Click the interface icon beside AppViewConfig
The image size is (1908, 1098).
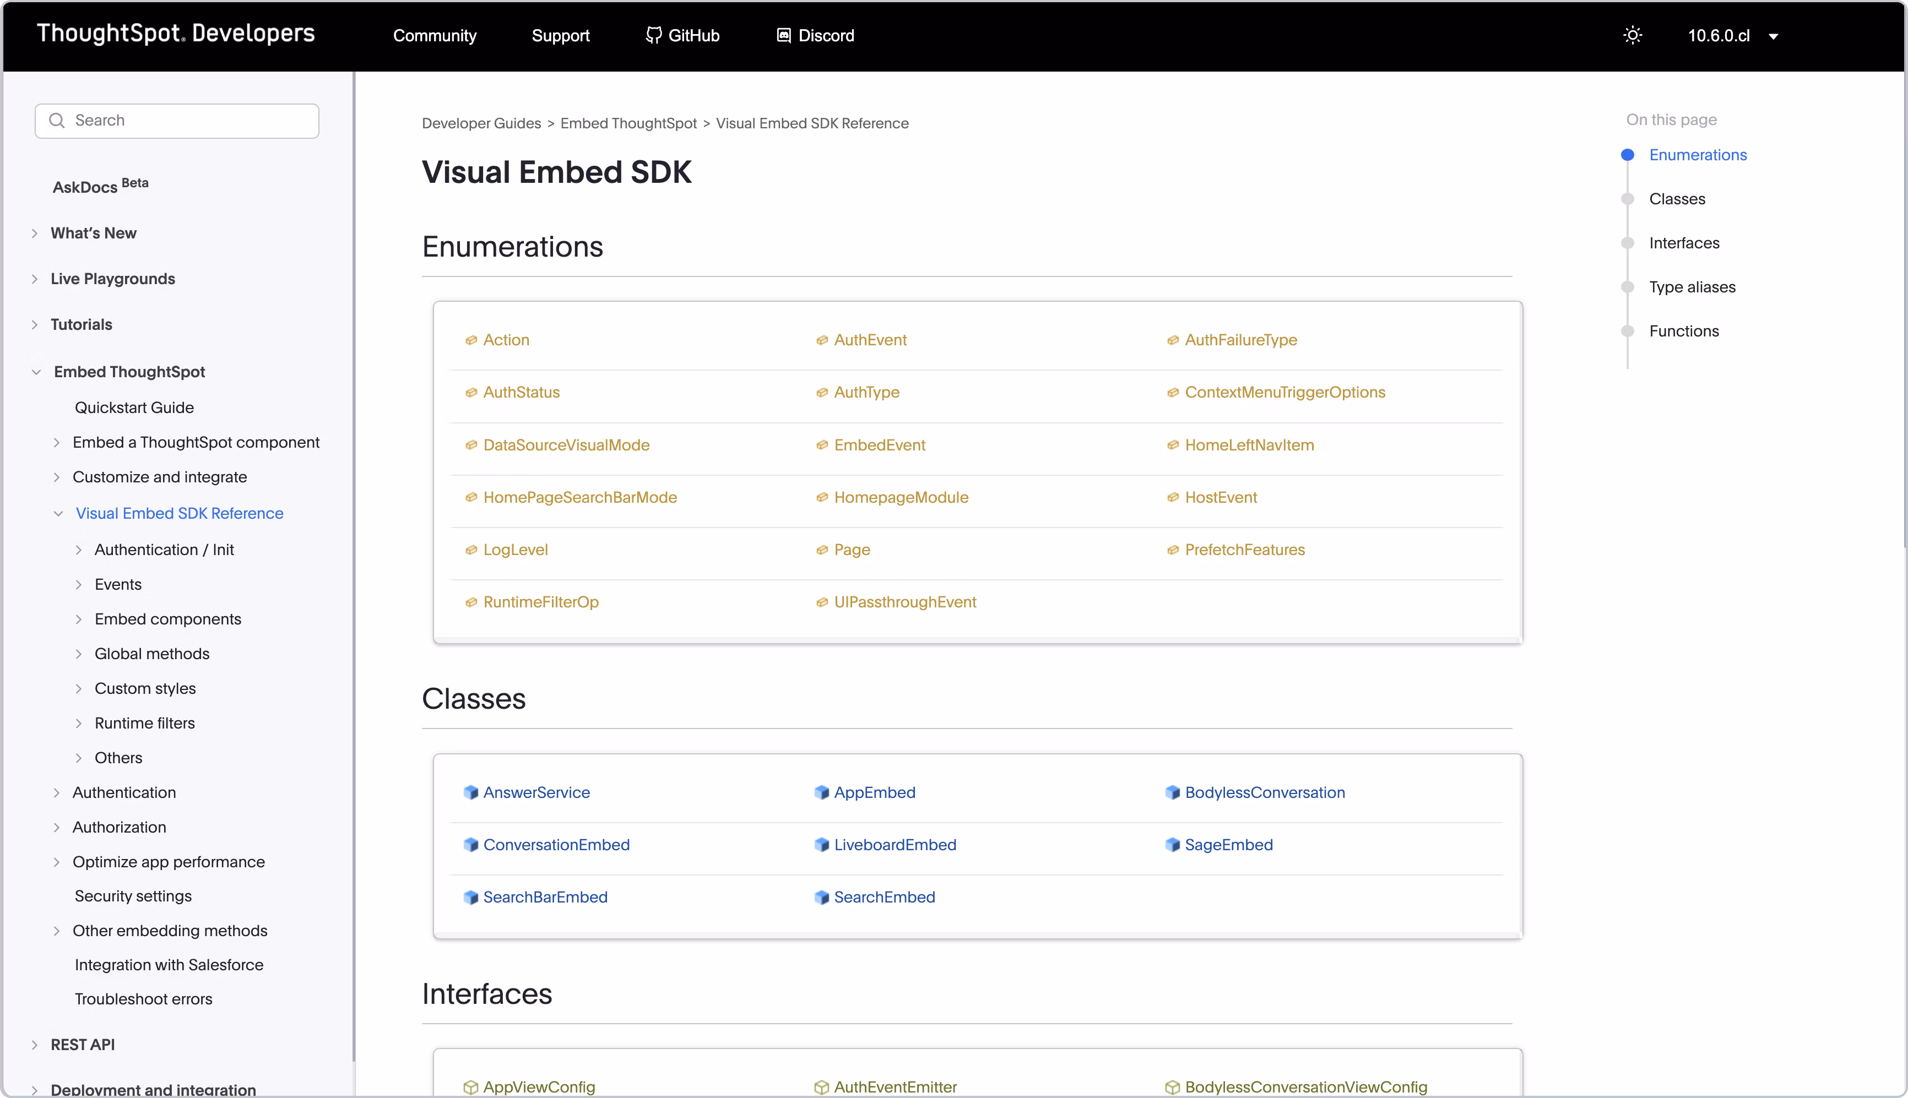[x=470, y=1086]
